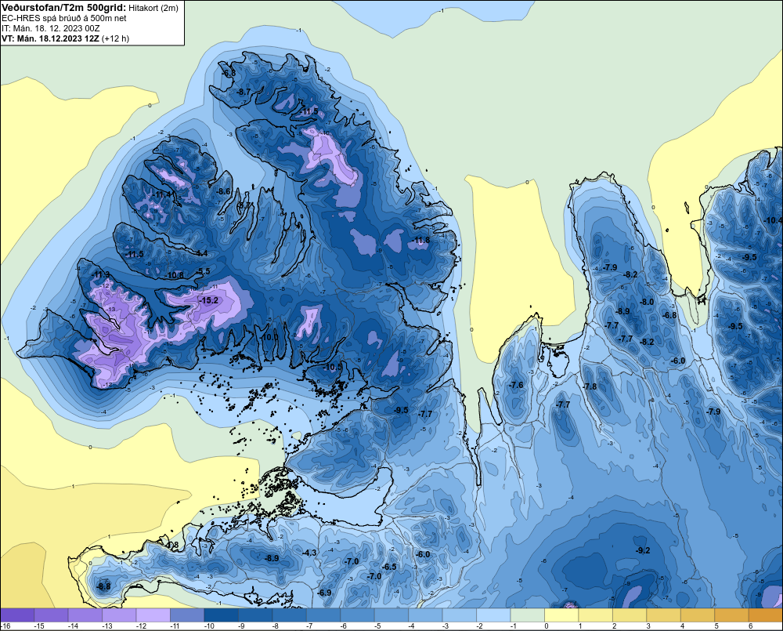Viewport: 783px width, 631px height.
Task: Click the -9.2 temperature value
Action: pyautogui.click(x=643, y=550)
